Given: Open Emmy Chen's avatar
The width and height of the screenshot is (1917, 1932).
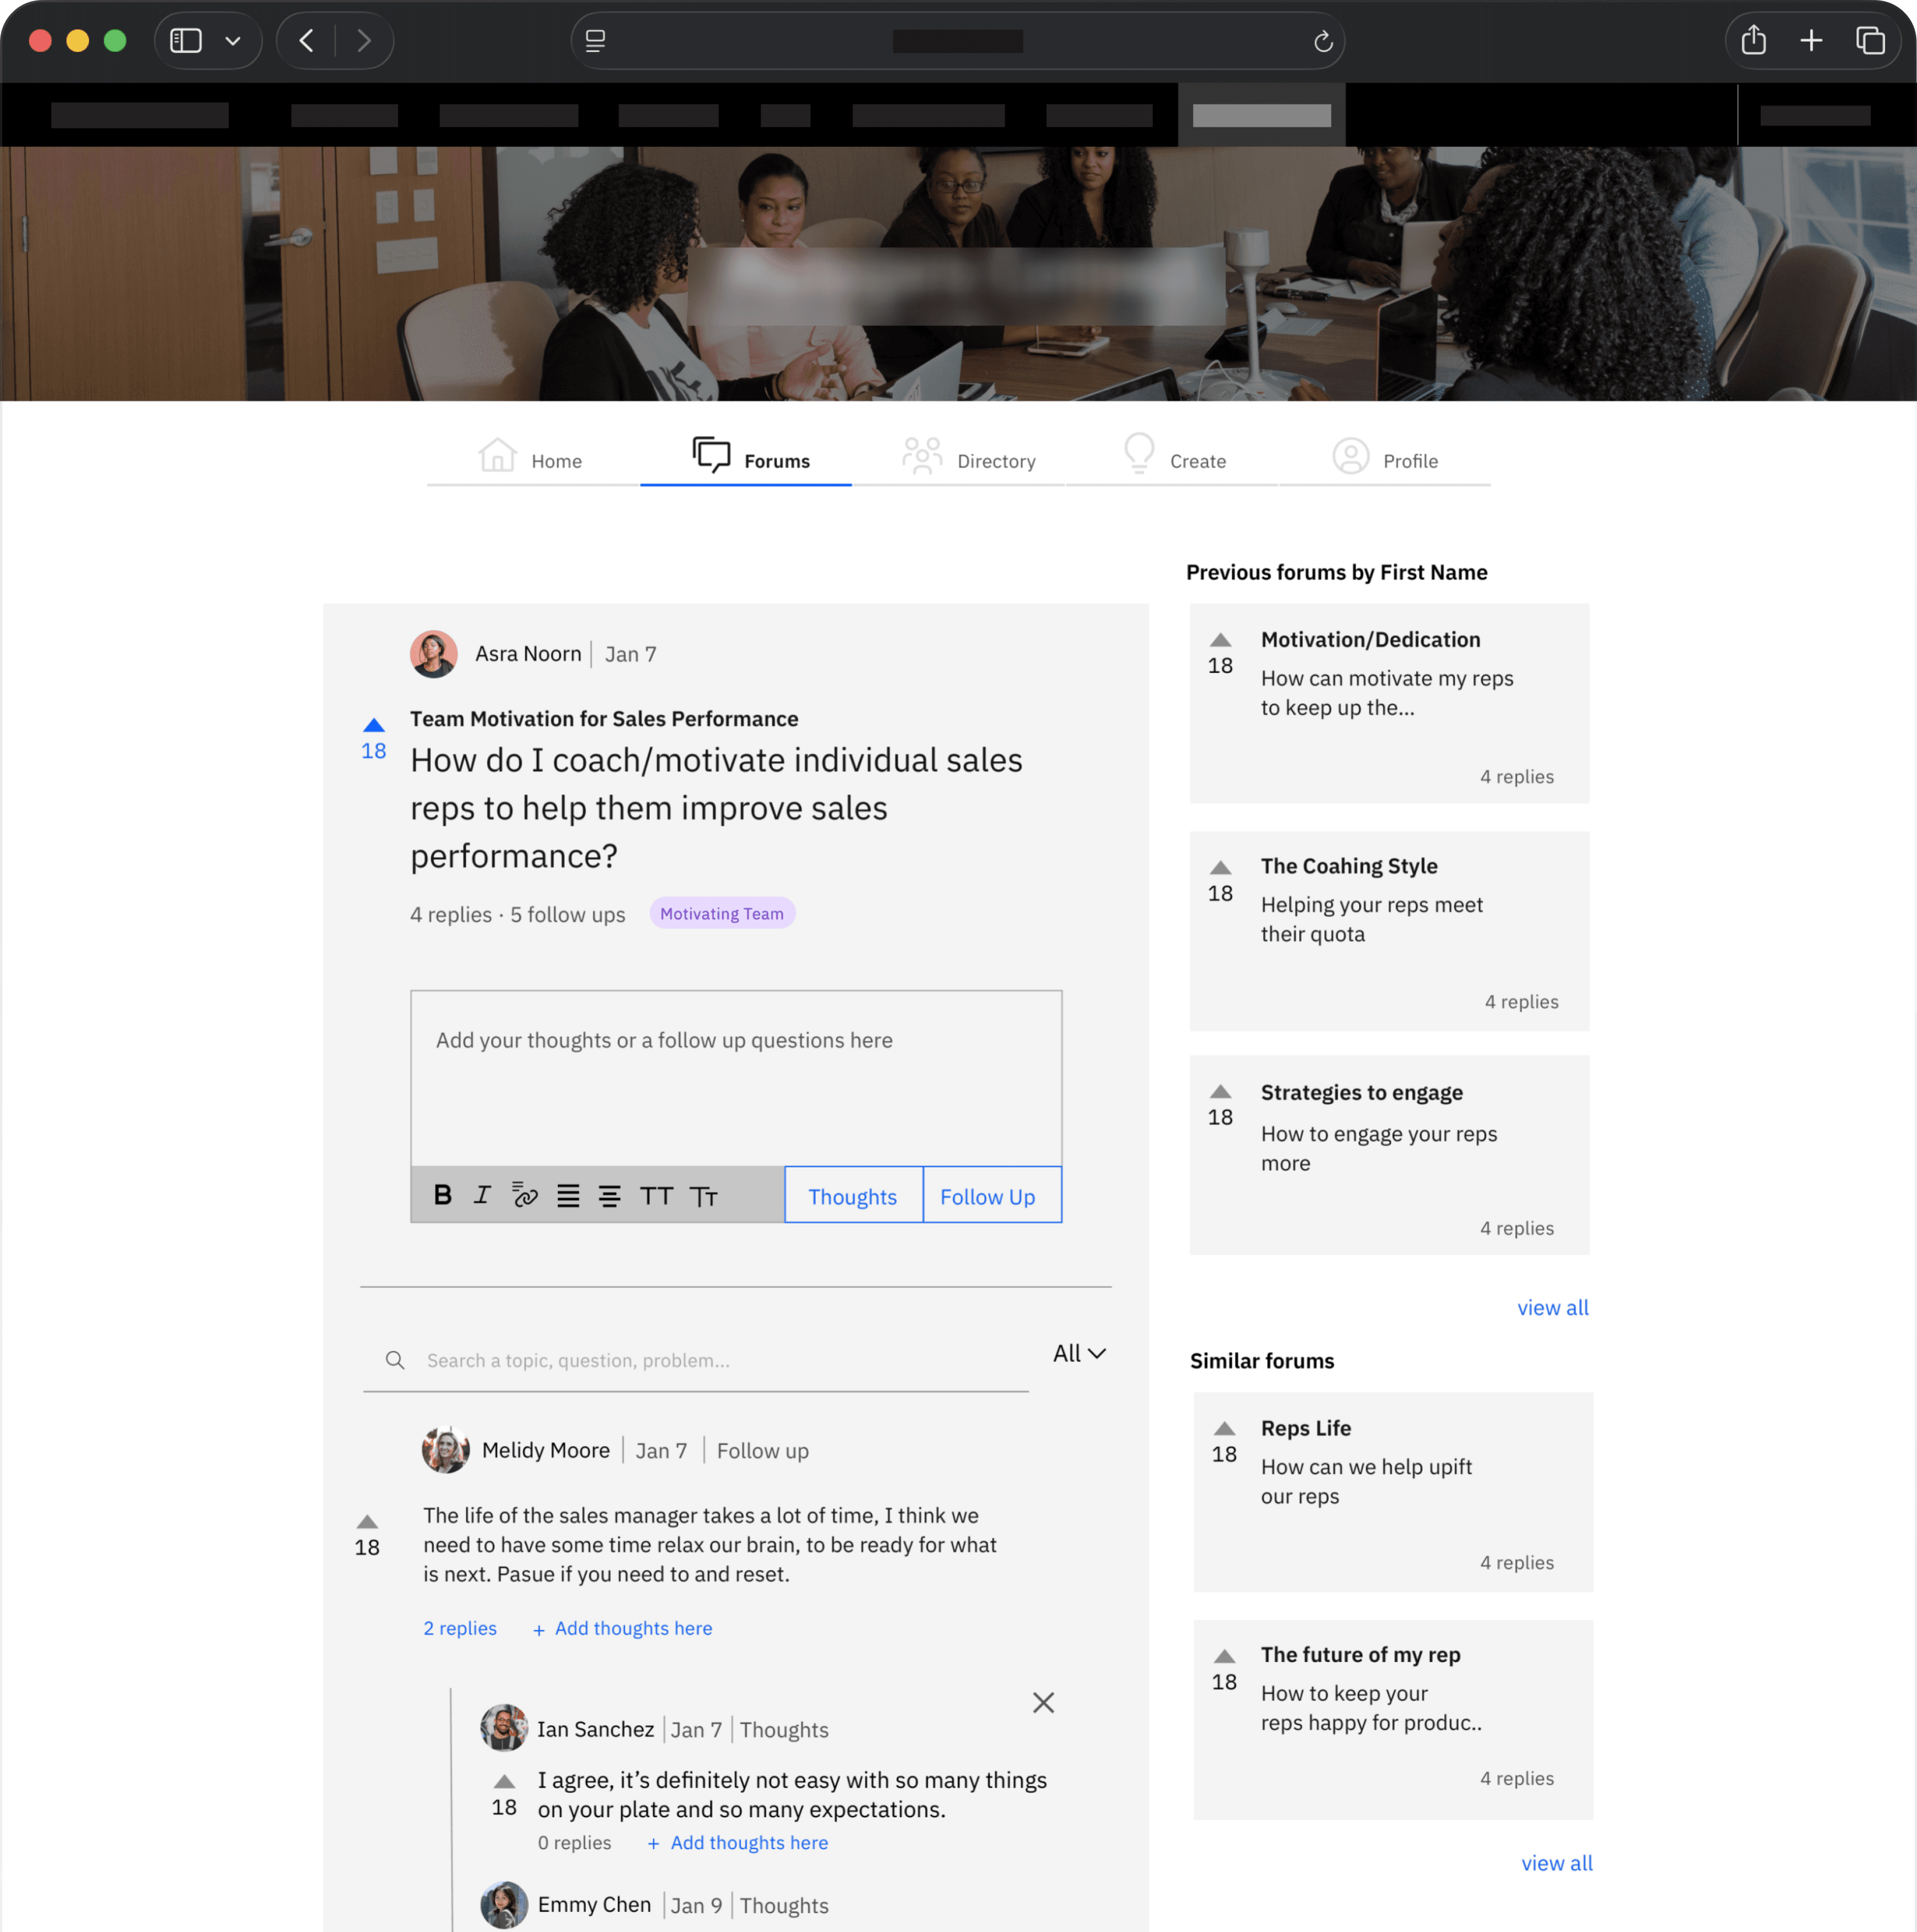Looking at the screenshot, I should tap(504, 1905).
